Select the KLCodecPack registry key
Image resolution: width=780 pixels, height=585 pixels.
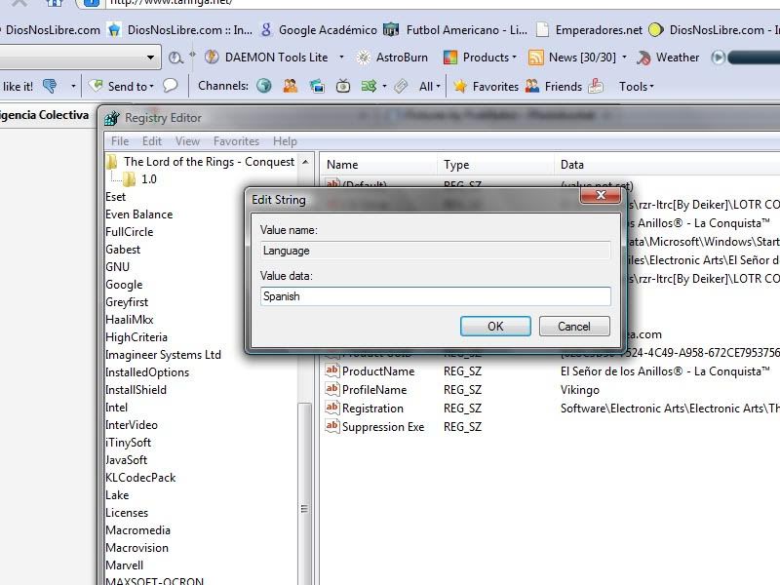point(140,478)
